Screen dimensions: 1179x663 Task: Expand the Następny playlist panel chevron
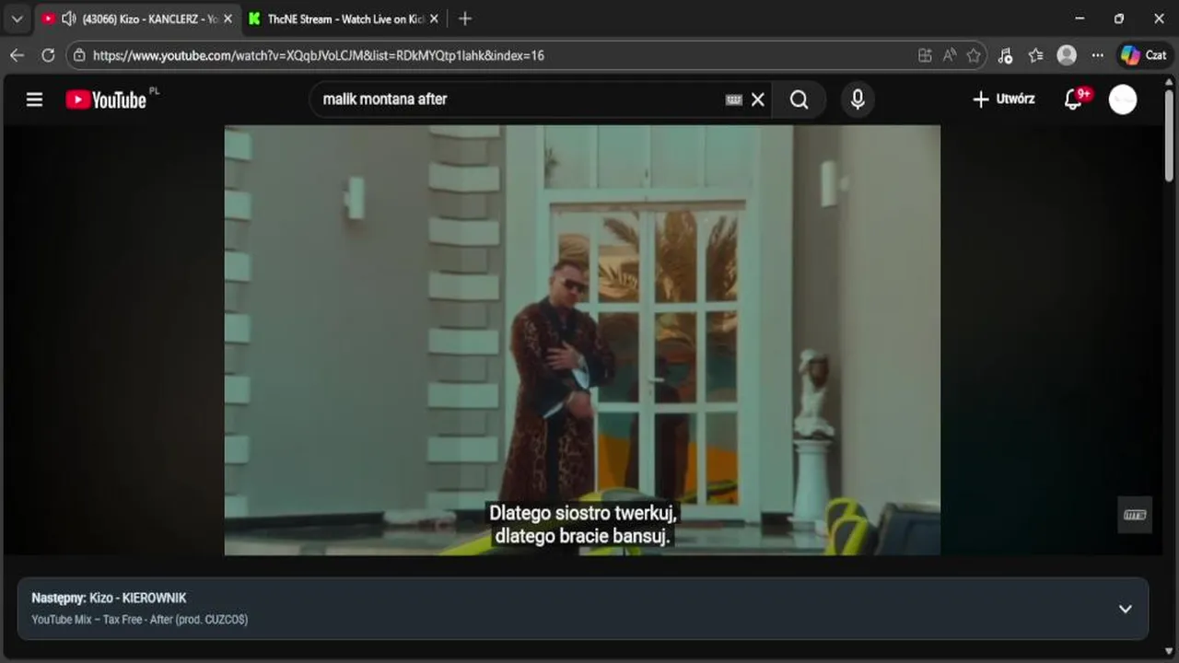(1125, 609)
